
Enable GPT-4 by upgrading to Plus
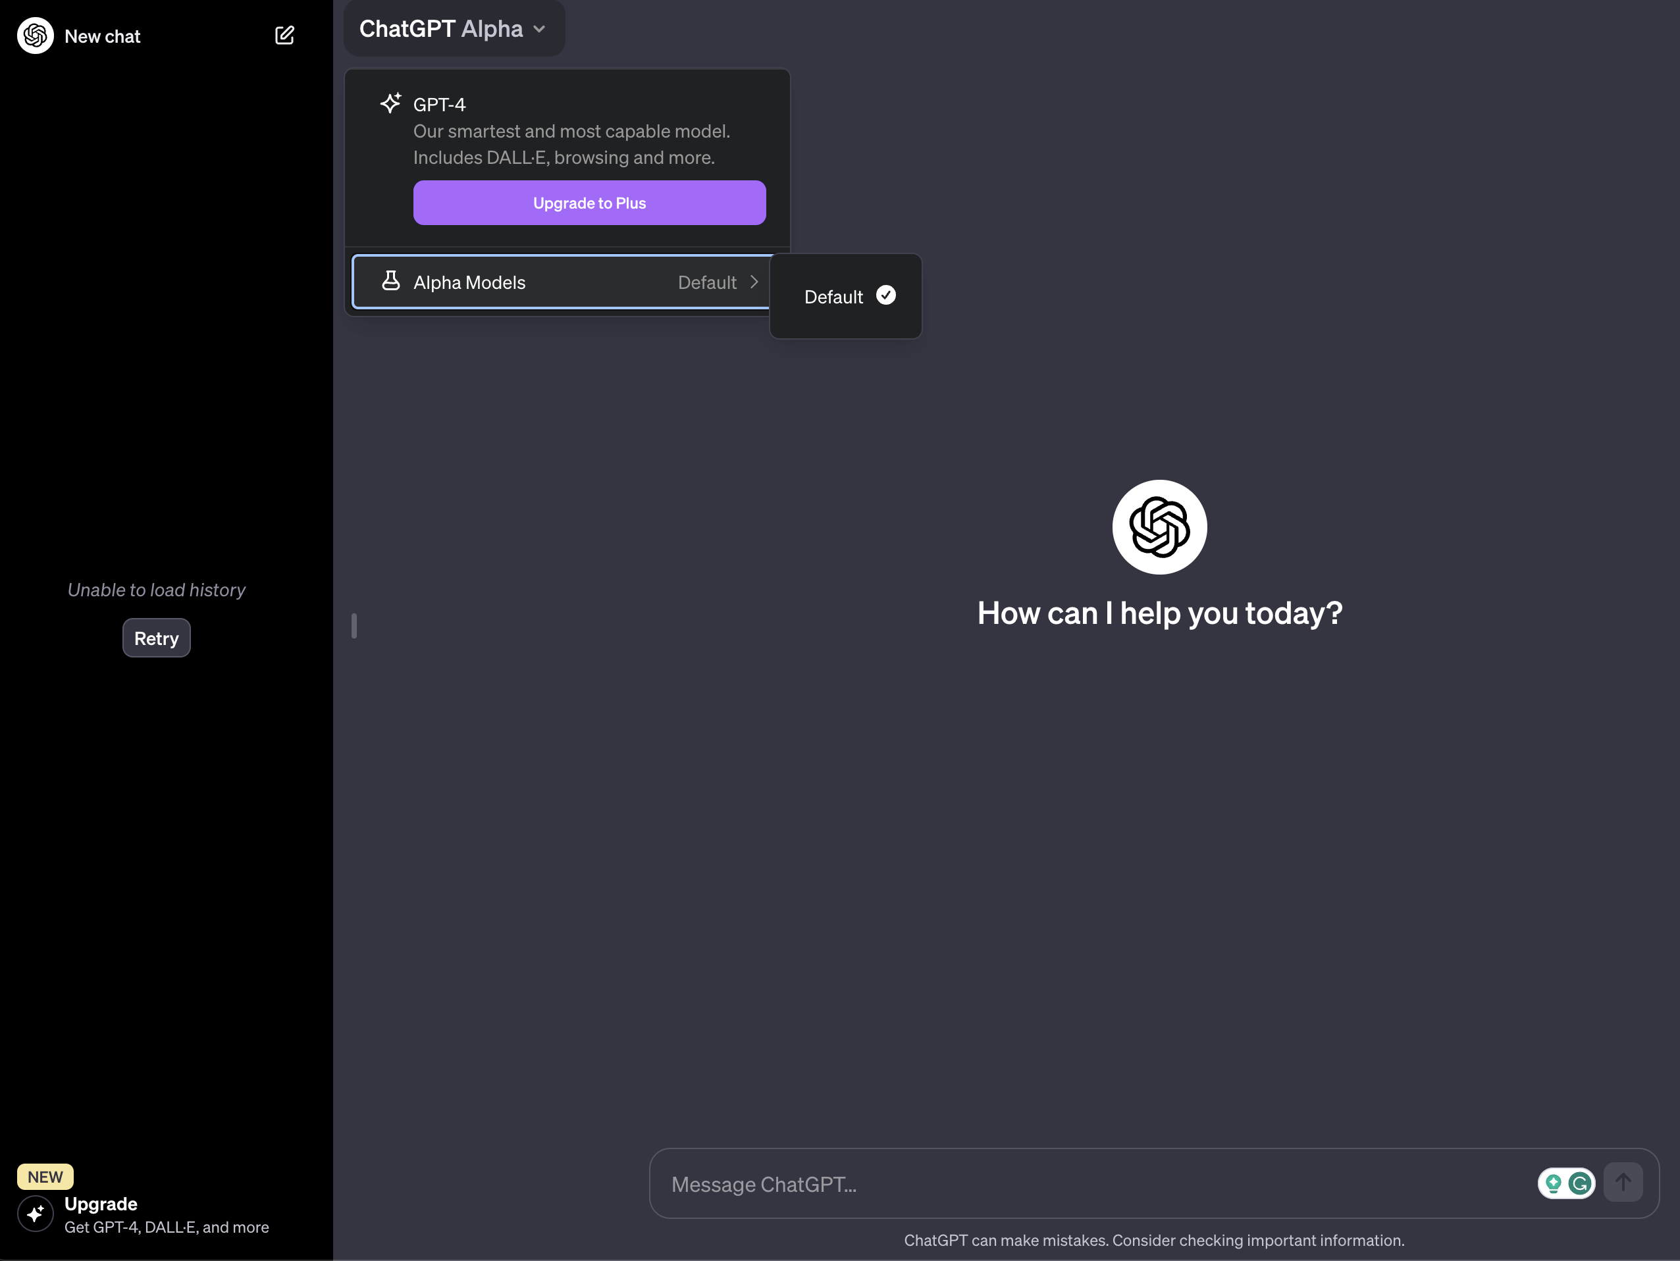[589, 201]
